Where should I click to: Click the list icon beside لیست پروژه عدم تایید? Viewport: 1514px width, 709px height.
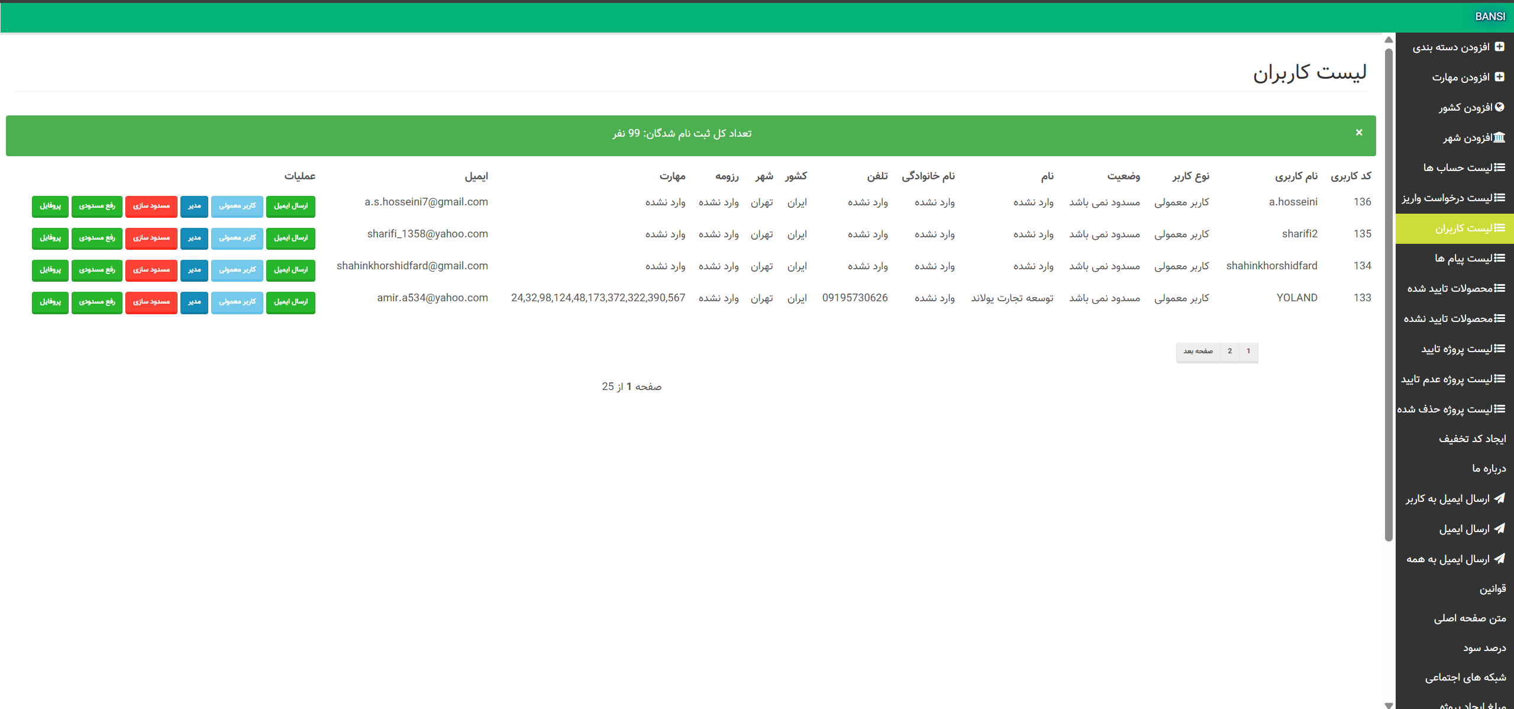(x=1499, y=379)
